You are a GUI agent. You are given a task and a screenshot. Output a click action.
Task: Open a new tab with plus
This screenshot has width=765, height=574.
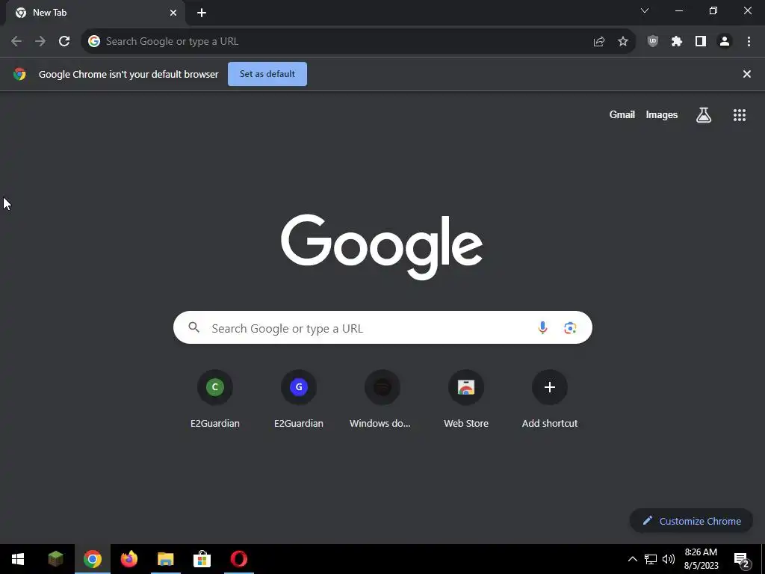202,13
